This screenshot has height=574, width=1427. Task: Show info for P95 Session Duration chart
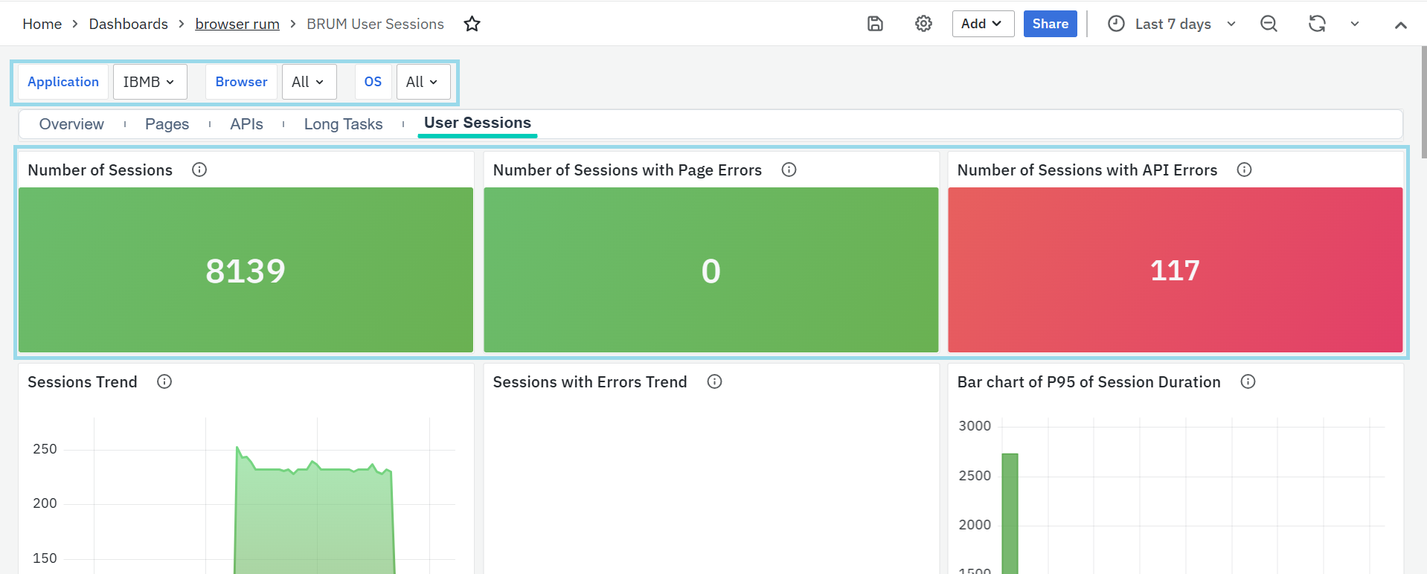[x=1248, y=381]
